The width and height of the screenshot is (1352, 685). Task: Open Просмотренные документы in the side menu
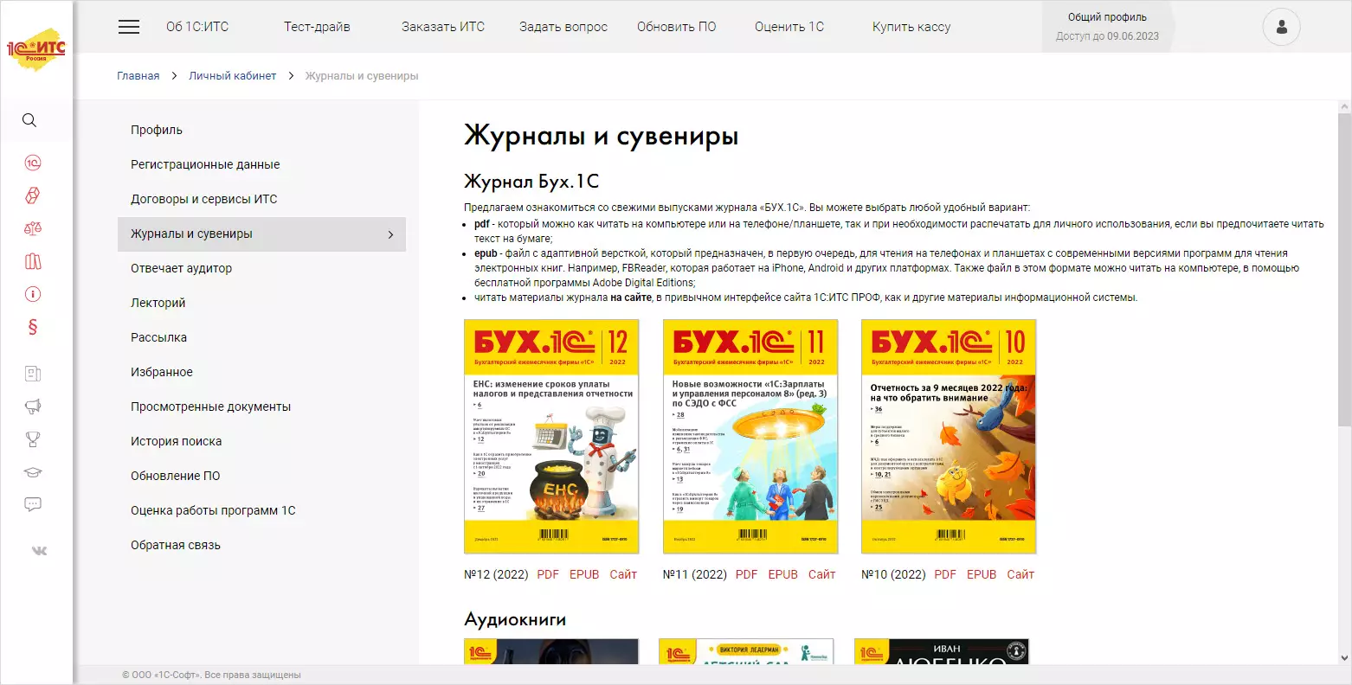click(x=211, y=407)
